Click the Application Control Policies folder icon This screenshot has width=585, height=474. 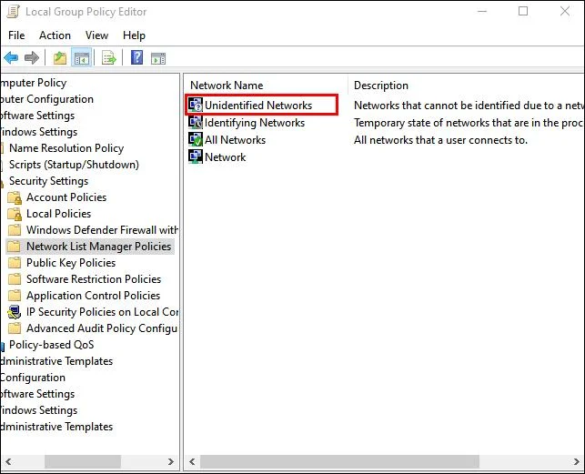(15, 296)
